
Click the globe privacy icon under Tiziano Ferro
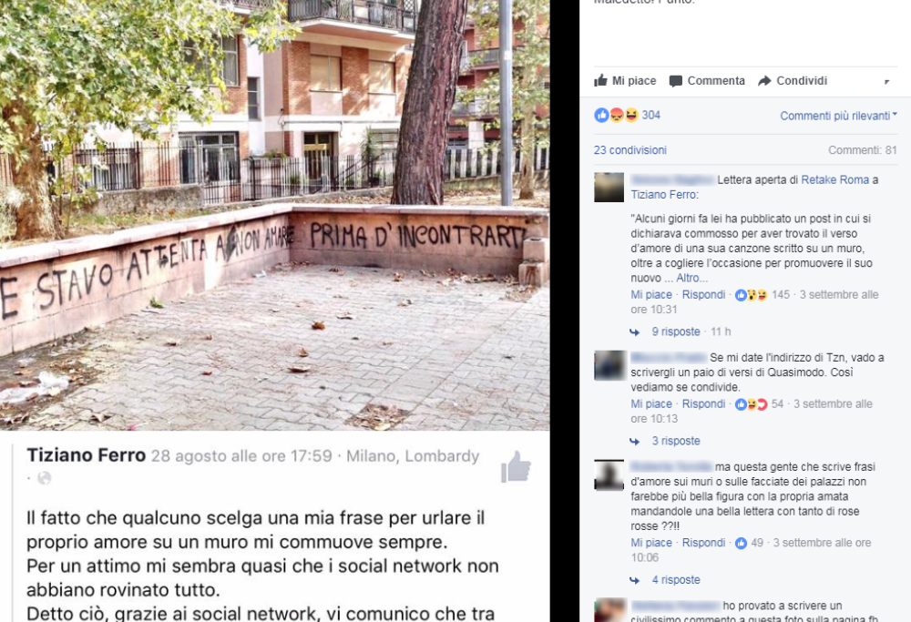44,478
